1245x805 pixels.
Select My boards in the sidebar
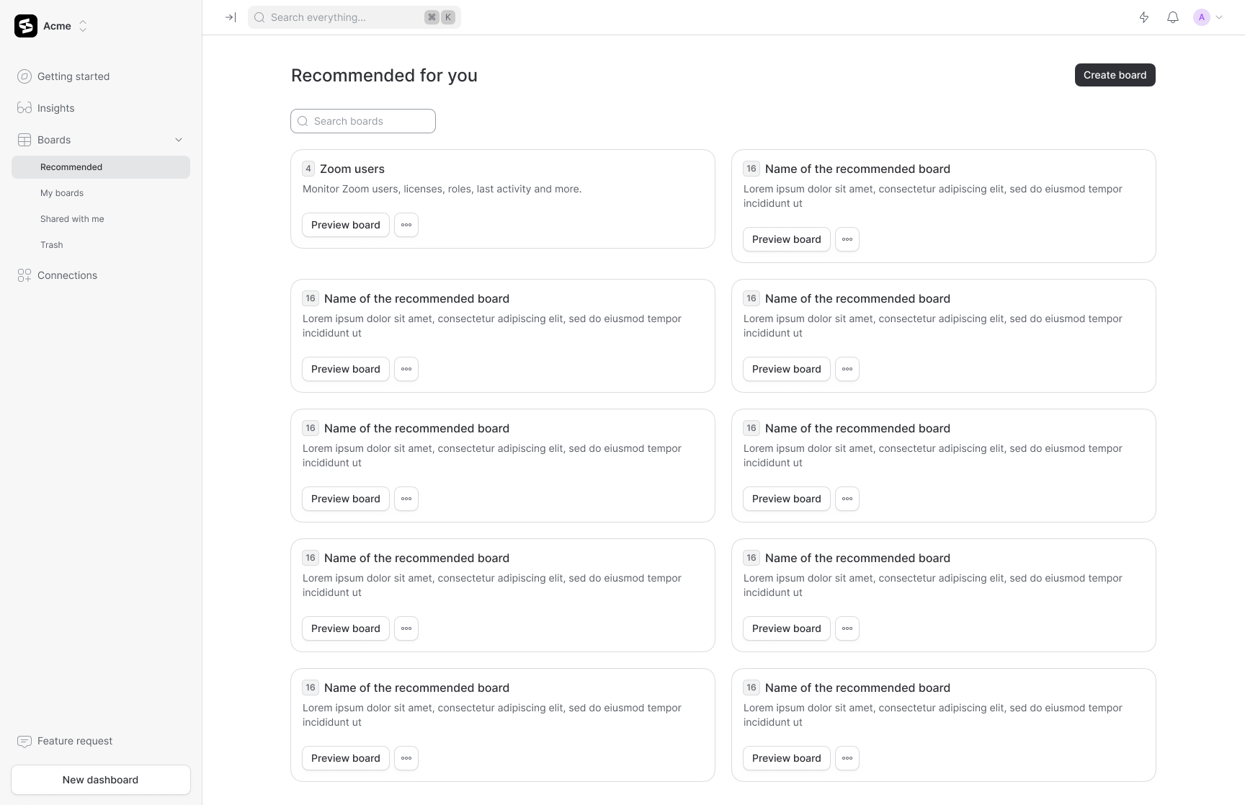click(x=62, y=192)
